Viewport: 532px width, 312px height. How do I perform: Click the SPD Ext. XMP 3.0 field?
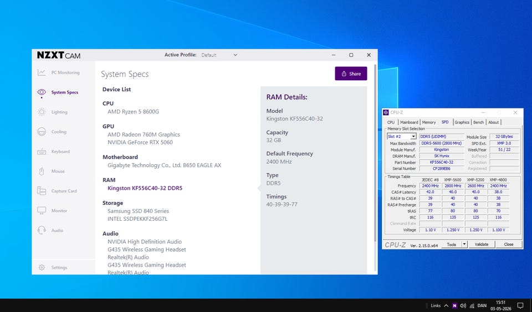(x=504, y=143)
